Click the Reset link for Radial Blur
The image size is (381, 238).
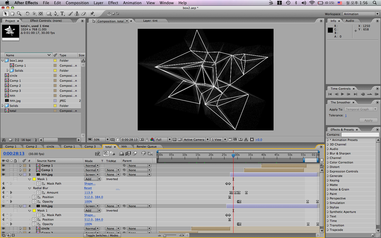click(x=88, y=188)
